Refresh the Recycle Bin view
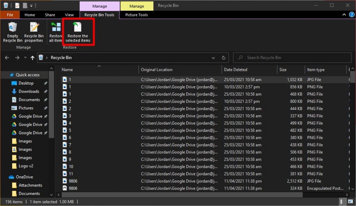Viewport: 356px width, 206px height. (224, 57)
